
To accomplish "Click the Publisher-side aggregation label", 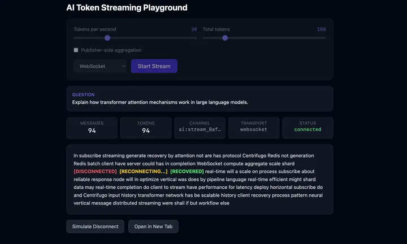I will pyautogui.click(x=111, y=50).
